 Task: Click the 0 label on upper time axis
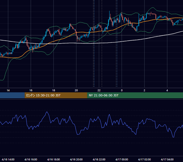point(122,90)
